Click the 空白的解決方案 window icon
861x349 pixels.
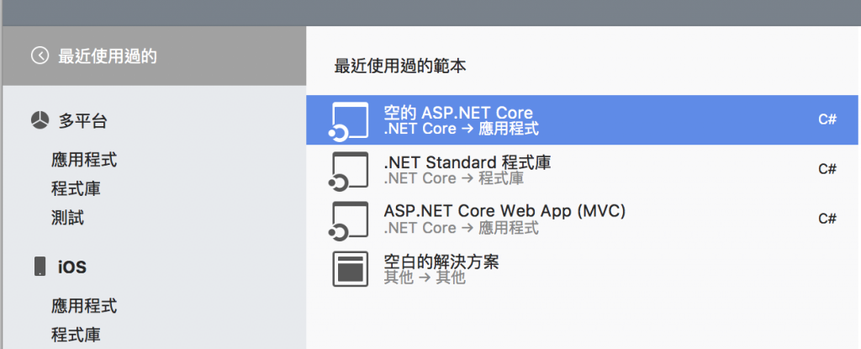point(351,269)
